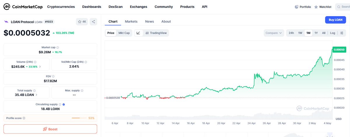The width and height of the screenshot is (350, 137).
Task: Set chart range to All
Action: click(324, 33)
